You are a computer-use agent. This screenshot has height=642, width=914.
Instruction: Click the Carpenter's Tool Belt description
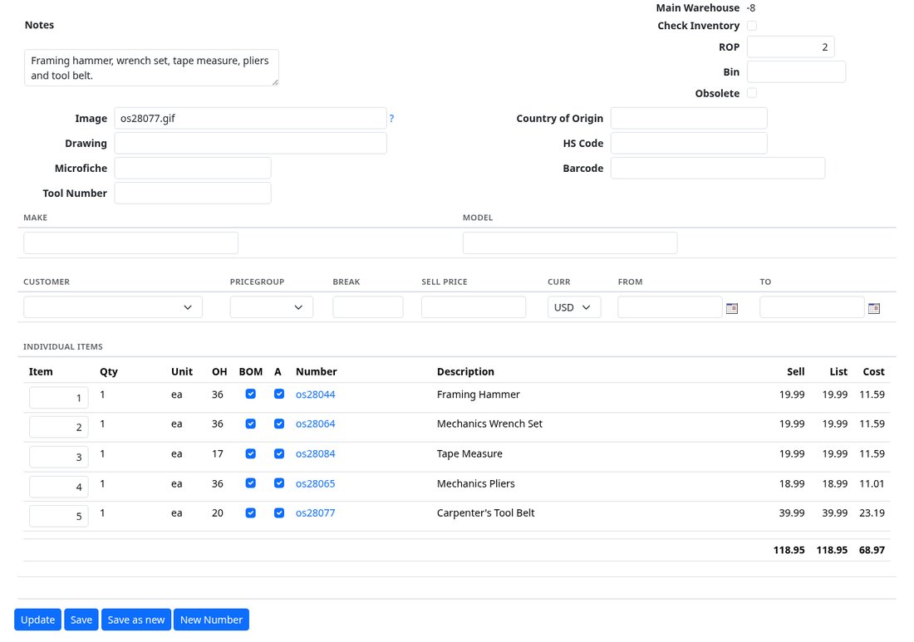click(485, 513)
